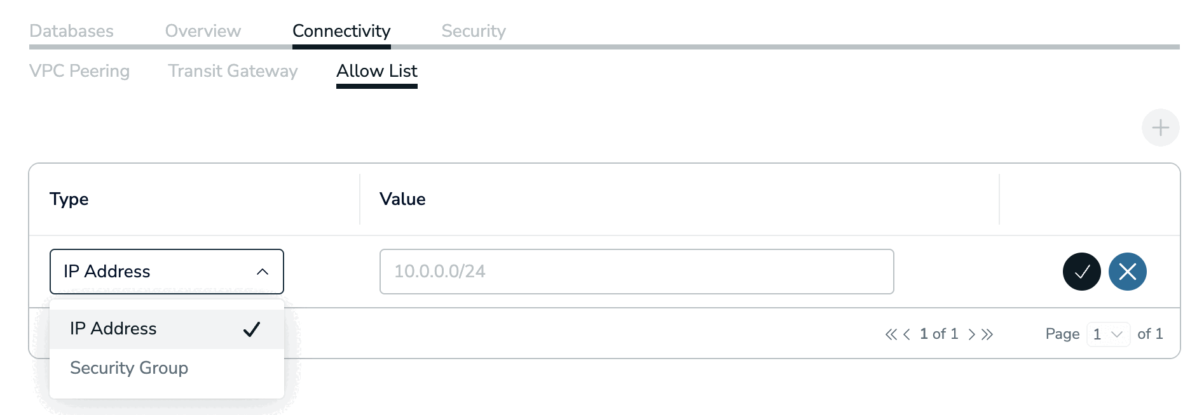Click the Type column header
This screenshot has width=1204, height=415.
tap(69, 199)
